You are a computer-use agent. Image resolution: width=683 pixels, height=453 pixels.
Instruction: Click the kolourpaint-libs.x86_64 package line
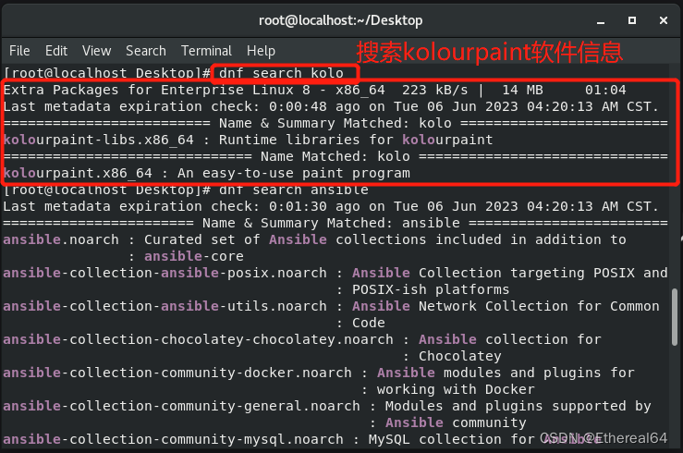pyautogui.click(x=249, y=140)
